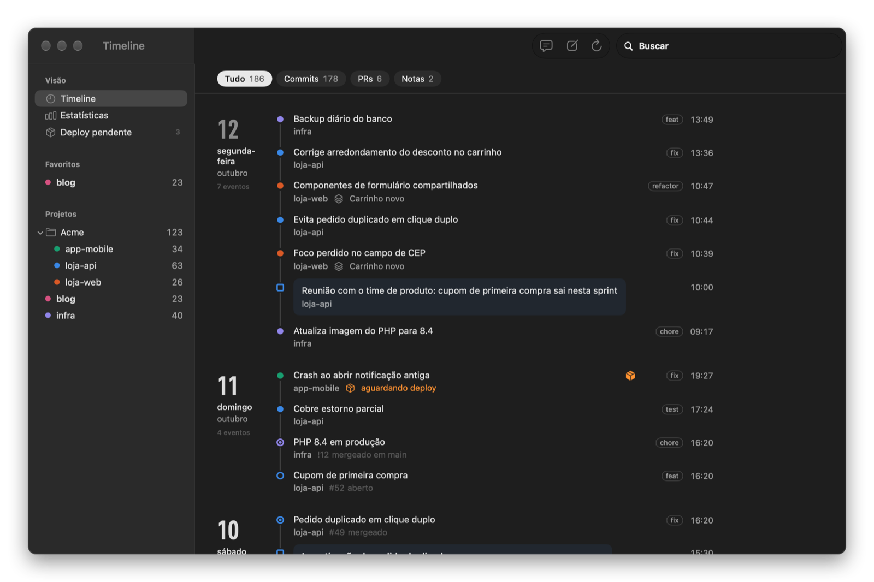Click the test tag on Cobre estorno parcial
The width and height of the screenshot is (874, 582).
tap(672, 409)
